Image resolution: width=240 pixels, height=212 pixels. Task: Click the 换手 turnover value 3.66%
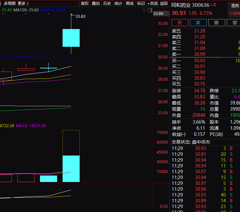tap(199, 122)
